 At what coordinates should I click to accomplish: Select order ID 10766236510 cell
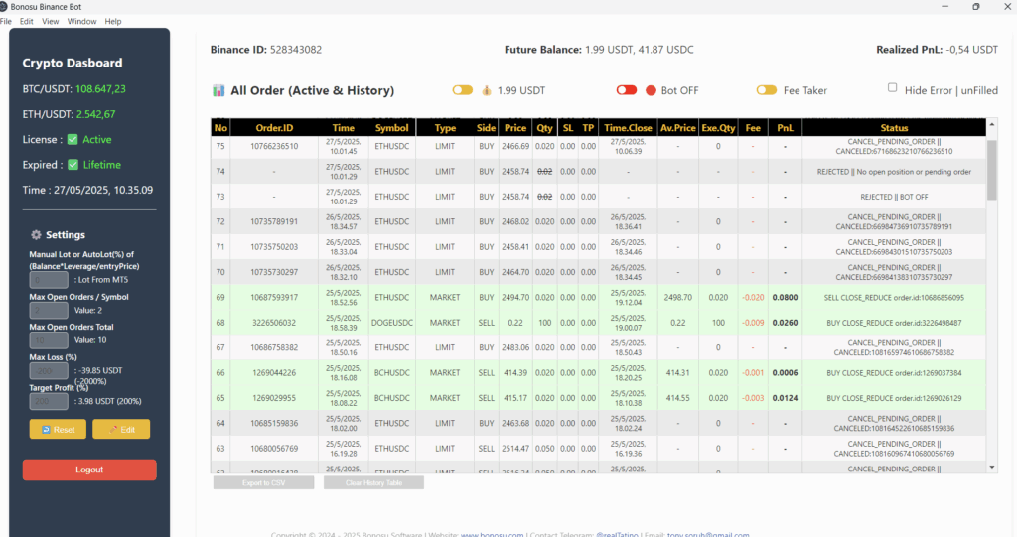[x=274, y=147]
